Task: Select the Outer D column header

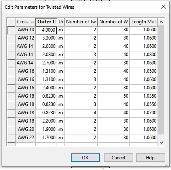Action: tap(46, 22)
